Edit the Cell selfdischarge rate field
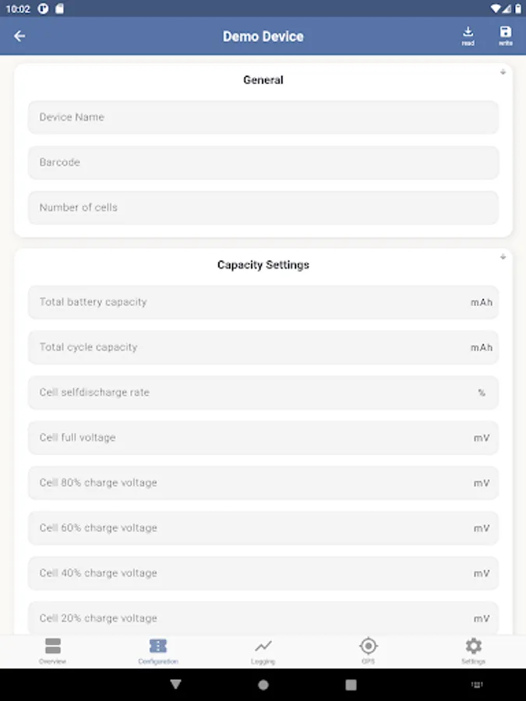 249,393
